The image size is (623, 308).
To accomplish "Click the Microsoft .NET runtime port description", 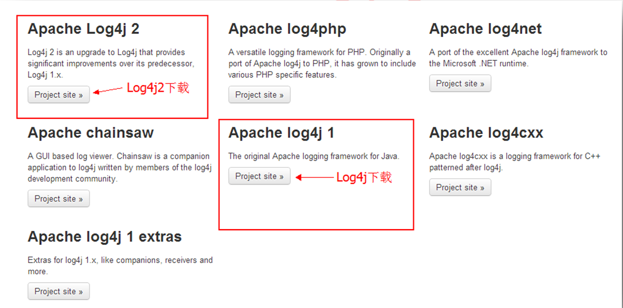I will 518,58.
